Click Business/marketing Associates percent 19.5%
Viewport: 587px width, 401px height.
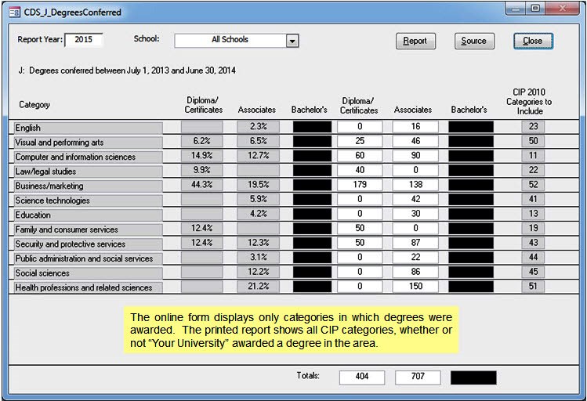(258, 185)
